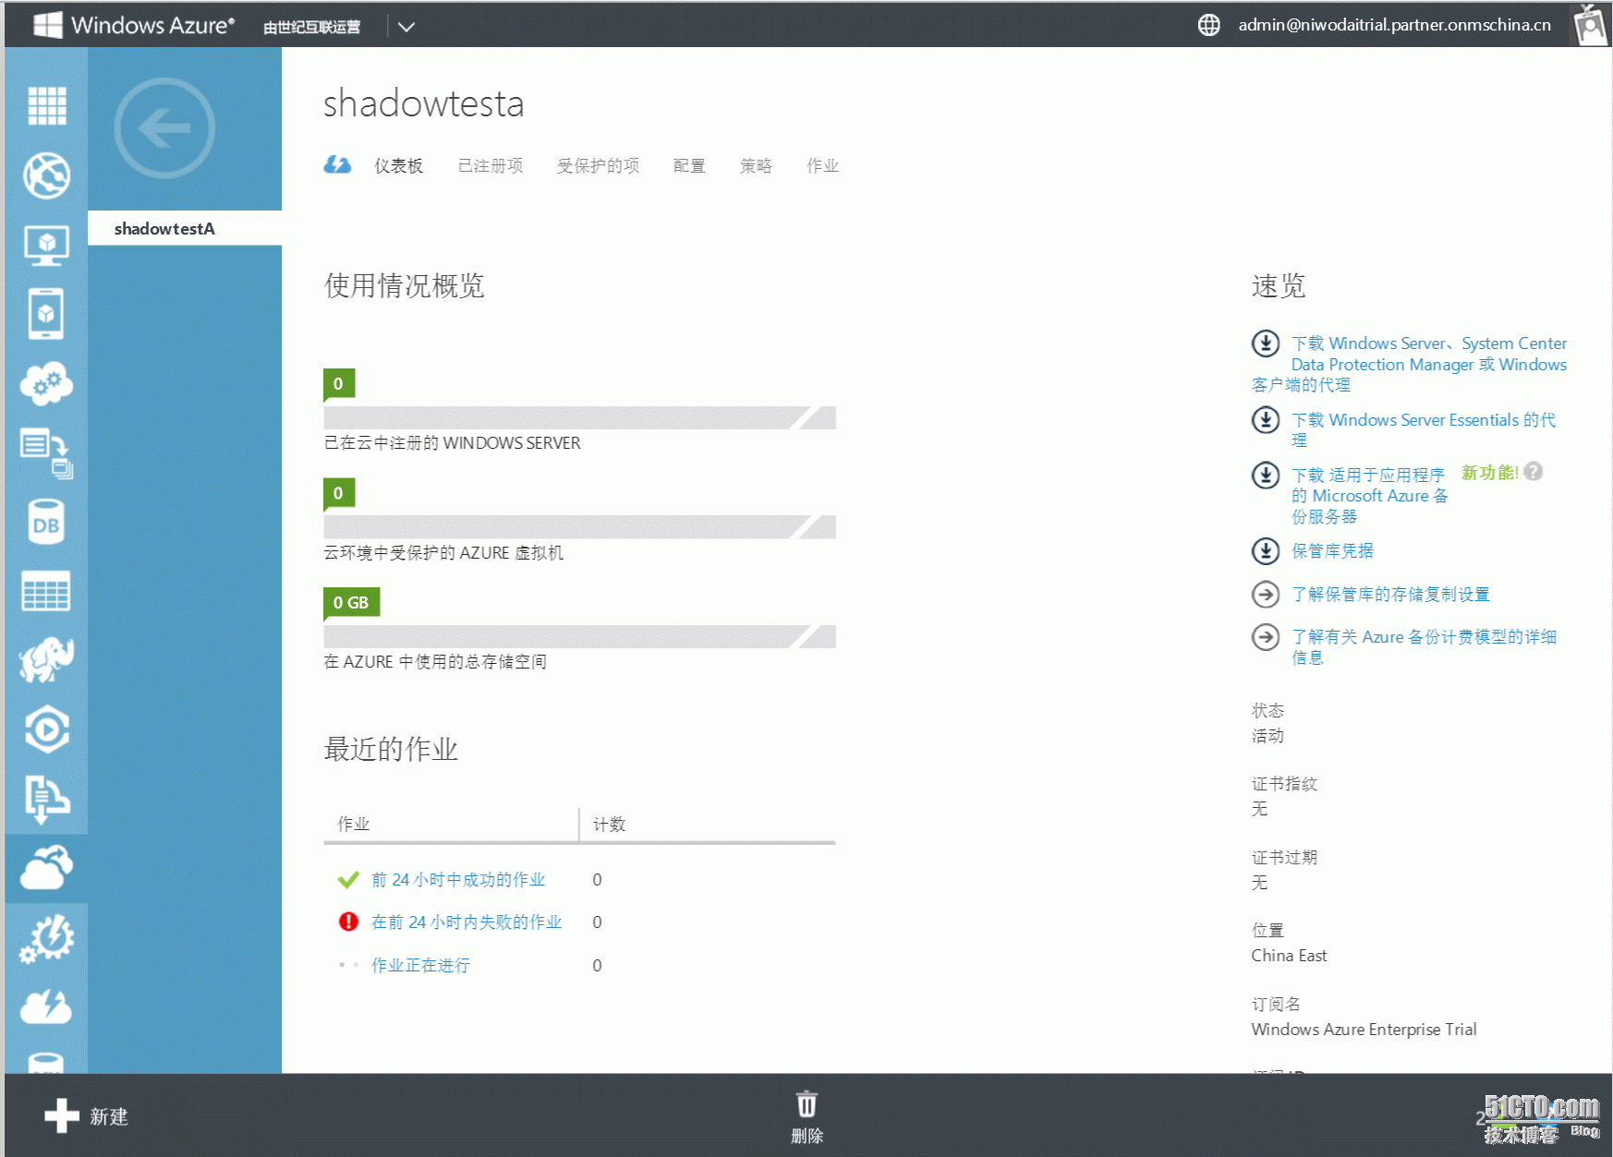The width and height of the screenshot is (1613, 1157).
Task: Click the 保管库凭据 link
Action: tap(1332, 551)
